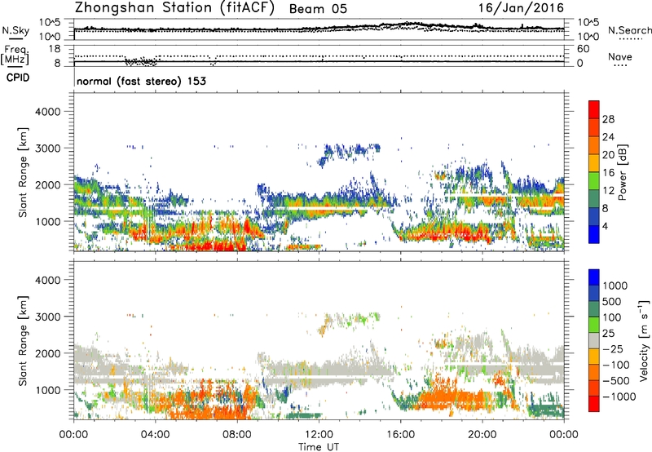This screenshot has width=652, height=452.
Task: Click the '60' label on right Nave axis
Action: click(583, 49)
